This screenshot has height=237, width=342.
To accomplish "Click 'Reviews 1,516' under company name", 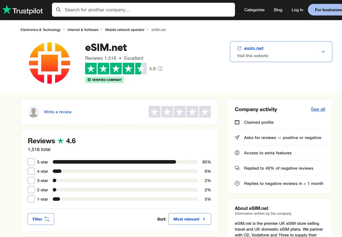I will (101, 58).
